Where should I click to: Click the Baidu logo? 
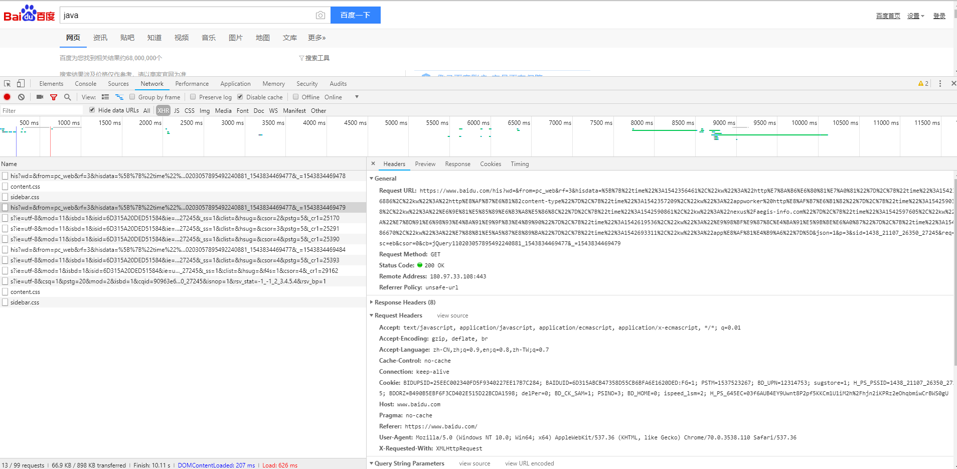(29, 14)
